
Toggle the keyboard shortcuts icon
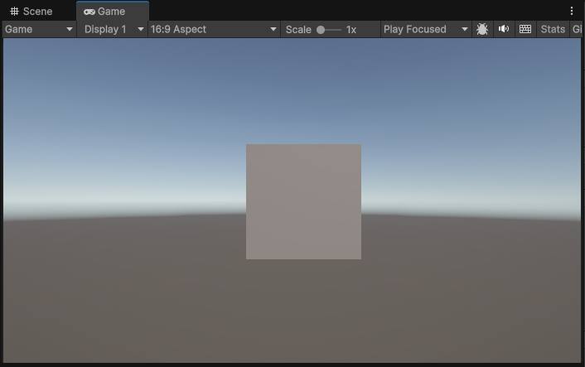coord(525,29)
